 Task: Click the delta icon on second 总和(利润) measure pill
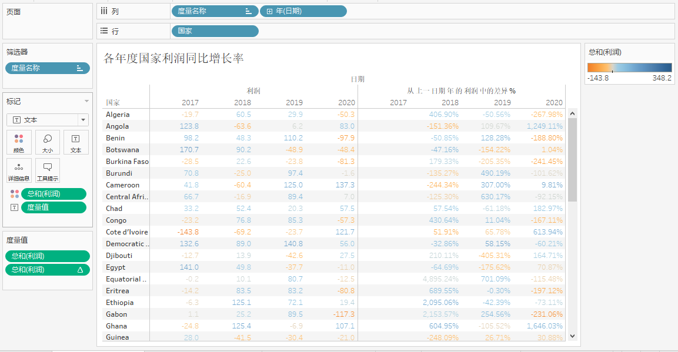click(x=80, y=270)
